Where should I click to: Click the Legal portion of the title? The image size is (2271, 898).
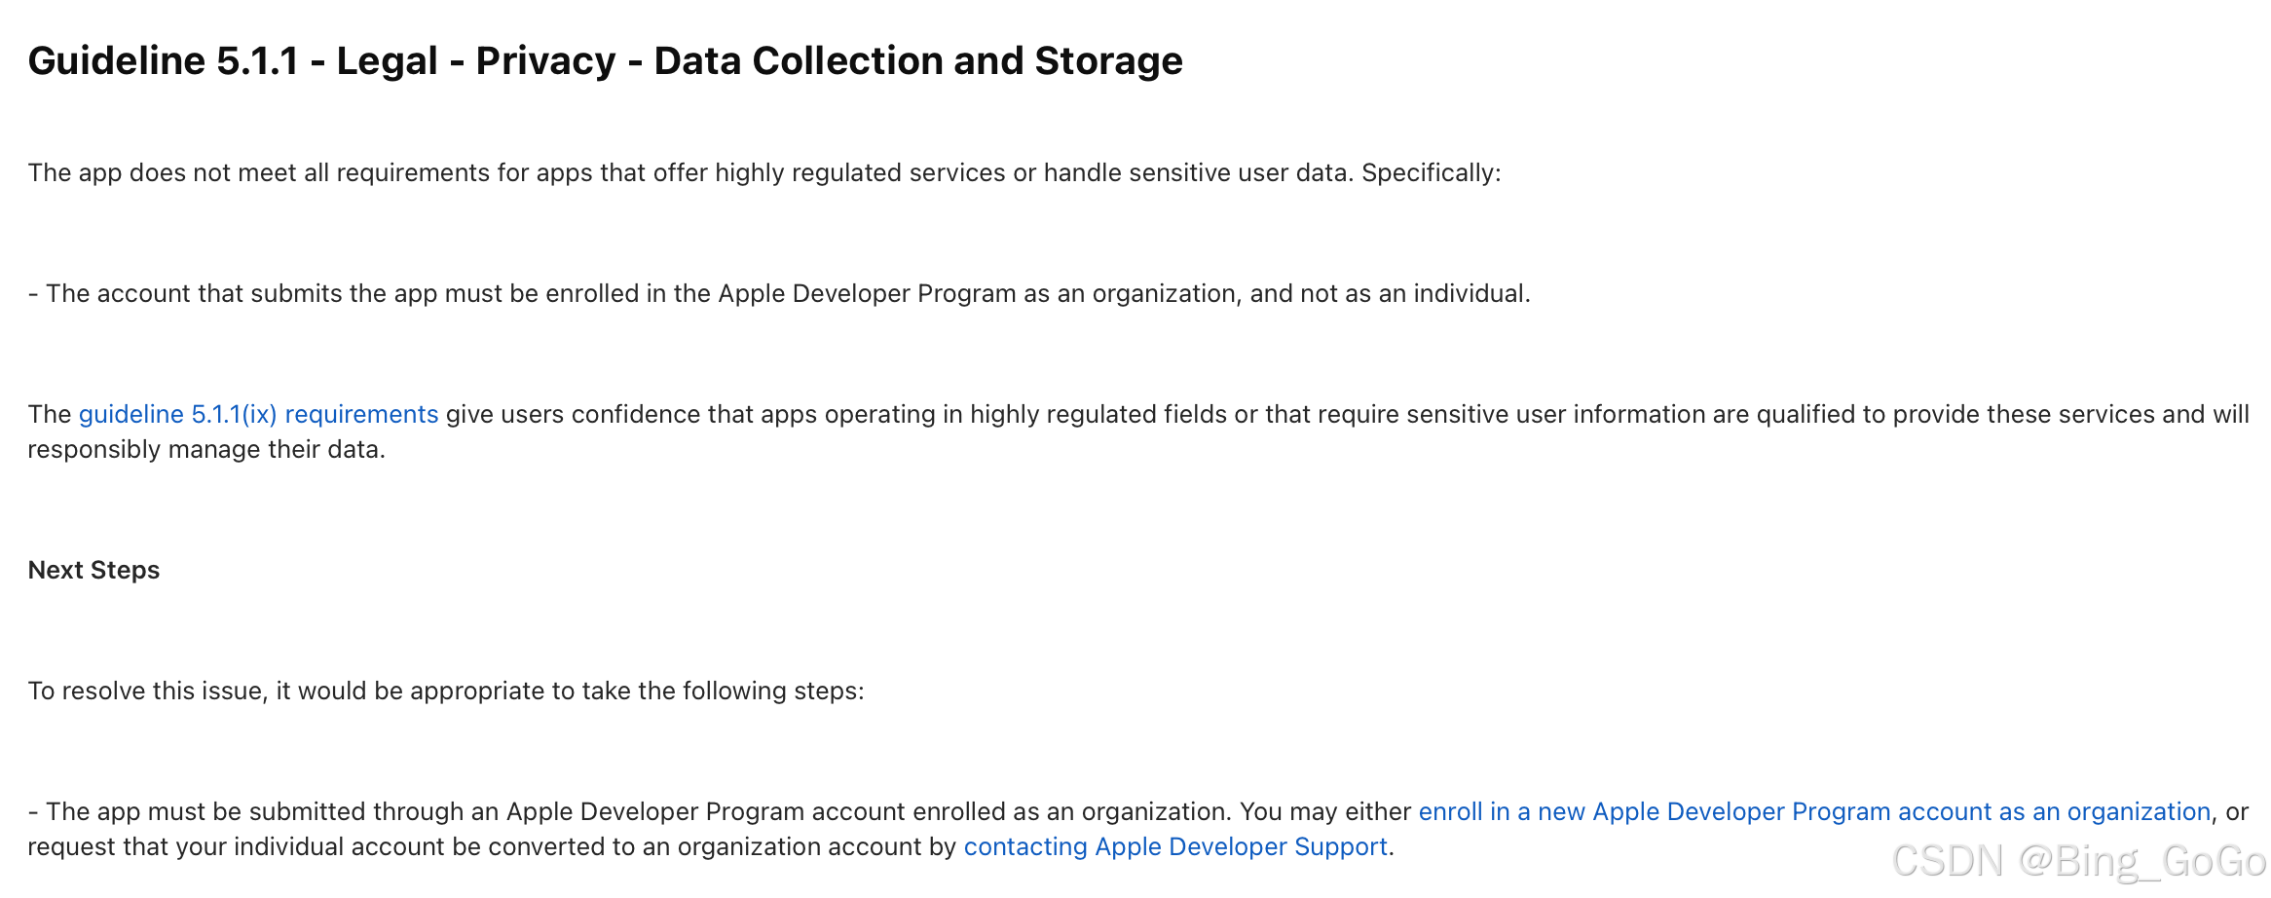pyautogui.click(x=387, y=60)
